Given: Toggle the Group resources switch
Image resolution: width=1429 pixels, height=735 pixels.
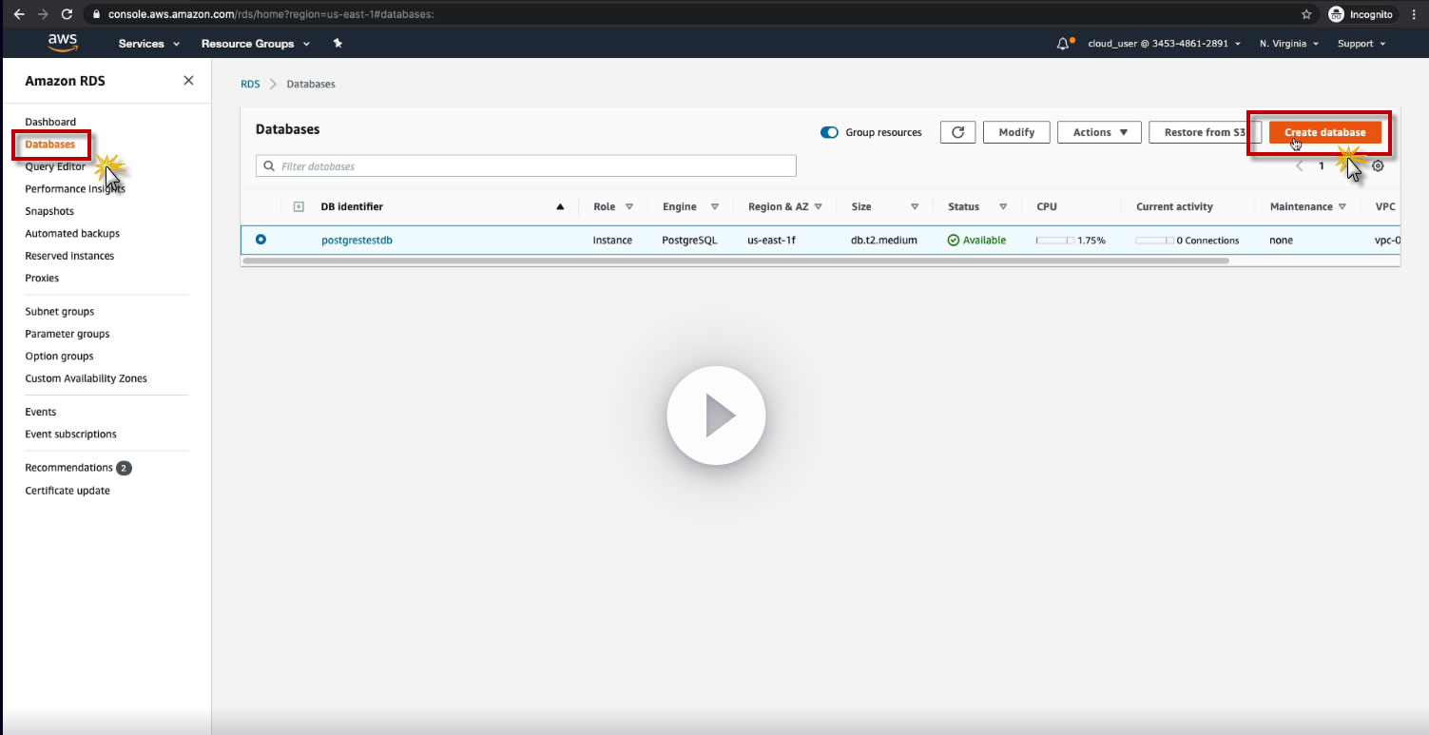Looking at the screenshot, I should [x=829, y=132].
